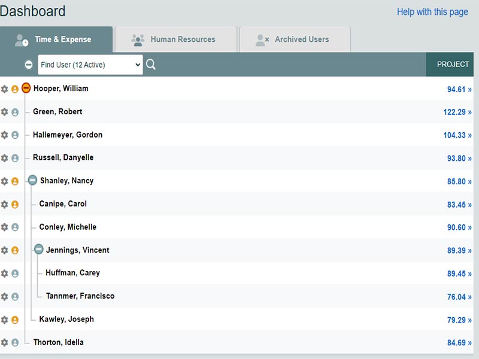The image size is (479, 359).
Task: Click grey user icon for Green, Robert
Action: pyautogui.click(x=15, y=112)
